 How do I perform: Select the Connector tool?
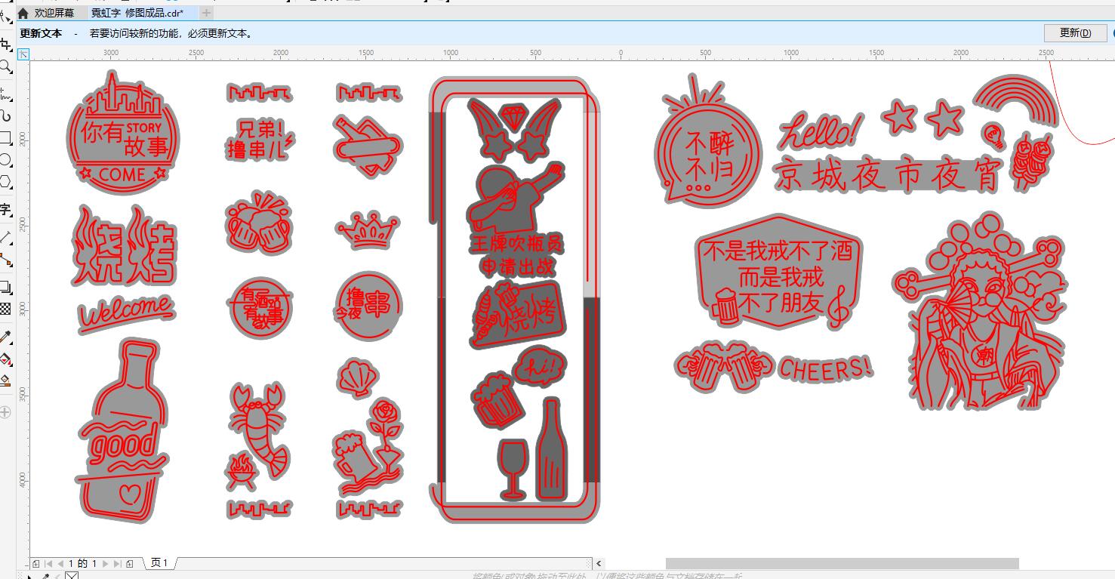pos(5,260)
